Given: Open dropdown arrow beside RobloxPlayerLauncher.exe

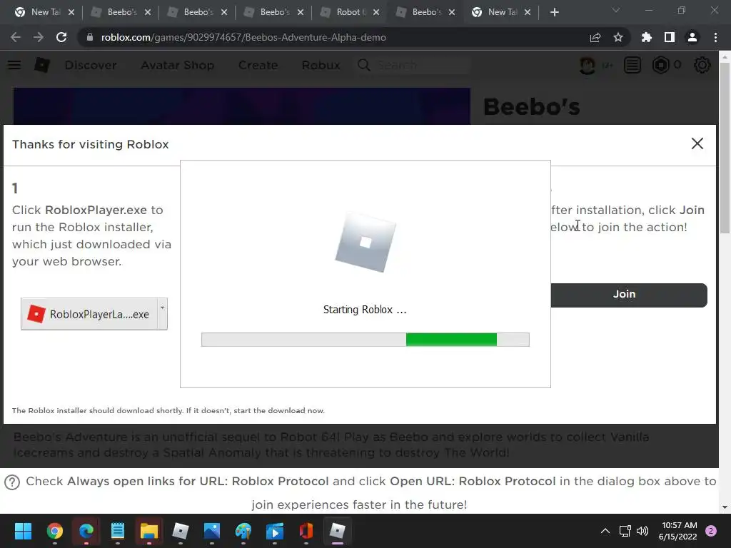Looking at the screenshot, I should coord(162,314).
